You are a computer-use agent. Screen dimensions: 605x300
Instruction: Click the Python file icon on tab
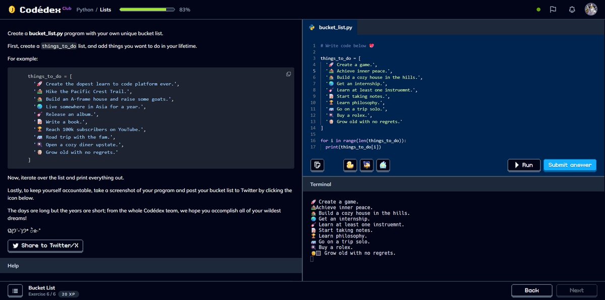point(312,28)
